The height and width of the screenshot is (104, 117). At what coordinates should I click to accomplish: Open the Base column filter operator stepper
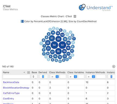33,77
